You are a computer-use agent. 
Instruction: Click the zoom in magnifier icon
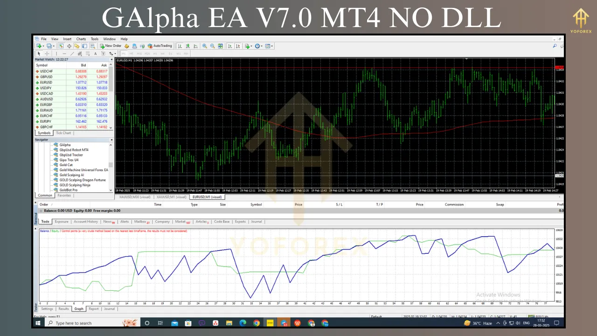204,46
